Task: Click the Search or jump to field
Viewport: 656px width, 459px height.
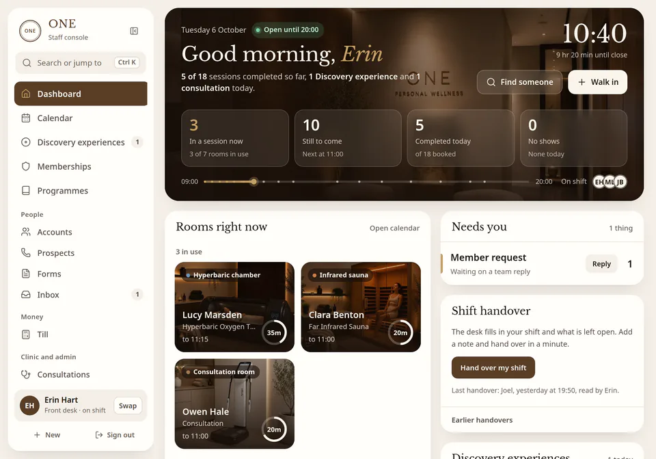Action: coord(81,63)
